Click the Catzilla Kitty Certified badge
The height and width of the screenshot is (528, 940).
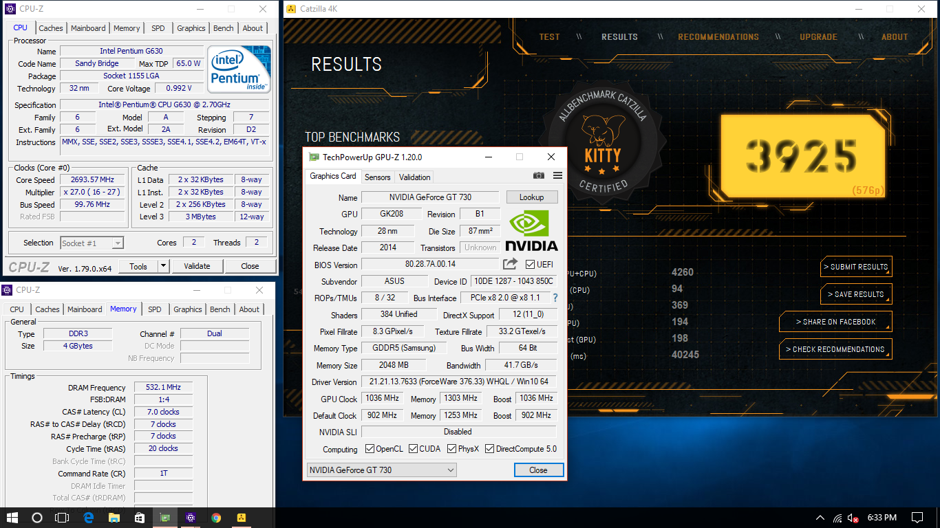click(x=603, y=141)
